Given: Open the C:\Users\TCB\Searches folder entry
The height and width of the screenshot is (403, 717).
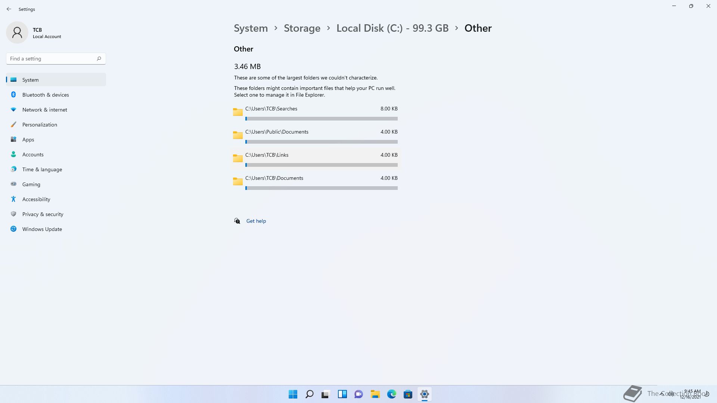Looking at the screenshot, I should pyautogui.click(x=271, y=109).
